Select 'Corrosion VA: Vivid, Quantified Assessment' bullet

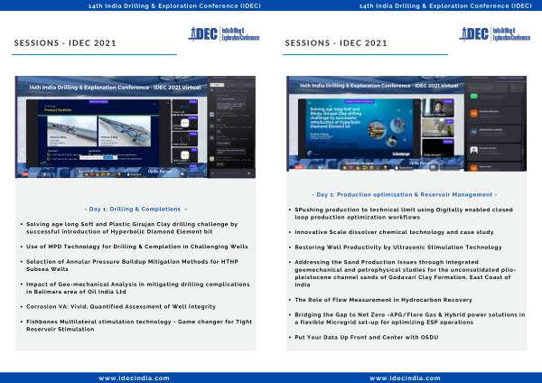pyautogui.click(x=121, y=306)
